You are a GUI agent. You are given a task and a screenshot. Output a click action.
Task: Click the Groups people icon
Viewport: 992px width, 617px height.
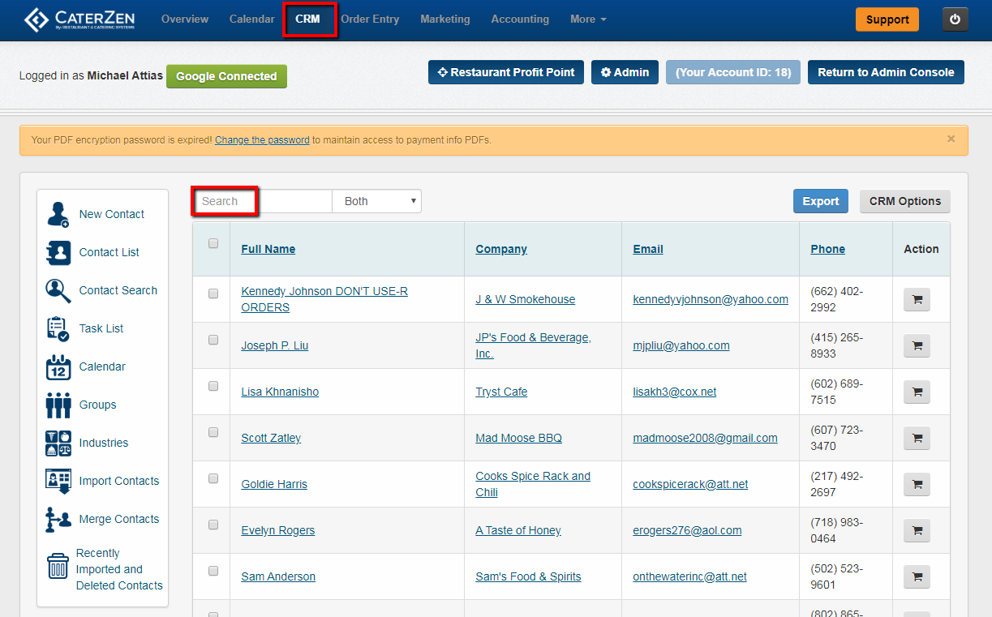point(58,405)
